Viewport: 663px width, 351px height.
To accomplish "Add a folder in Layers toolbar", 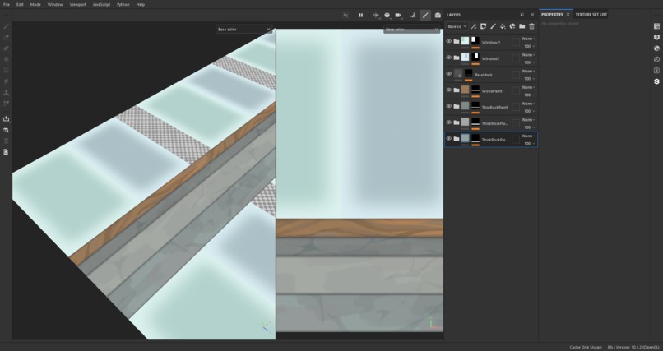I will 522,26.
